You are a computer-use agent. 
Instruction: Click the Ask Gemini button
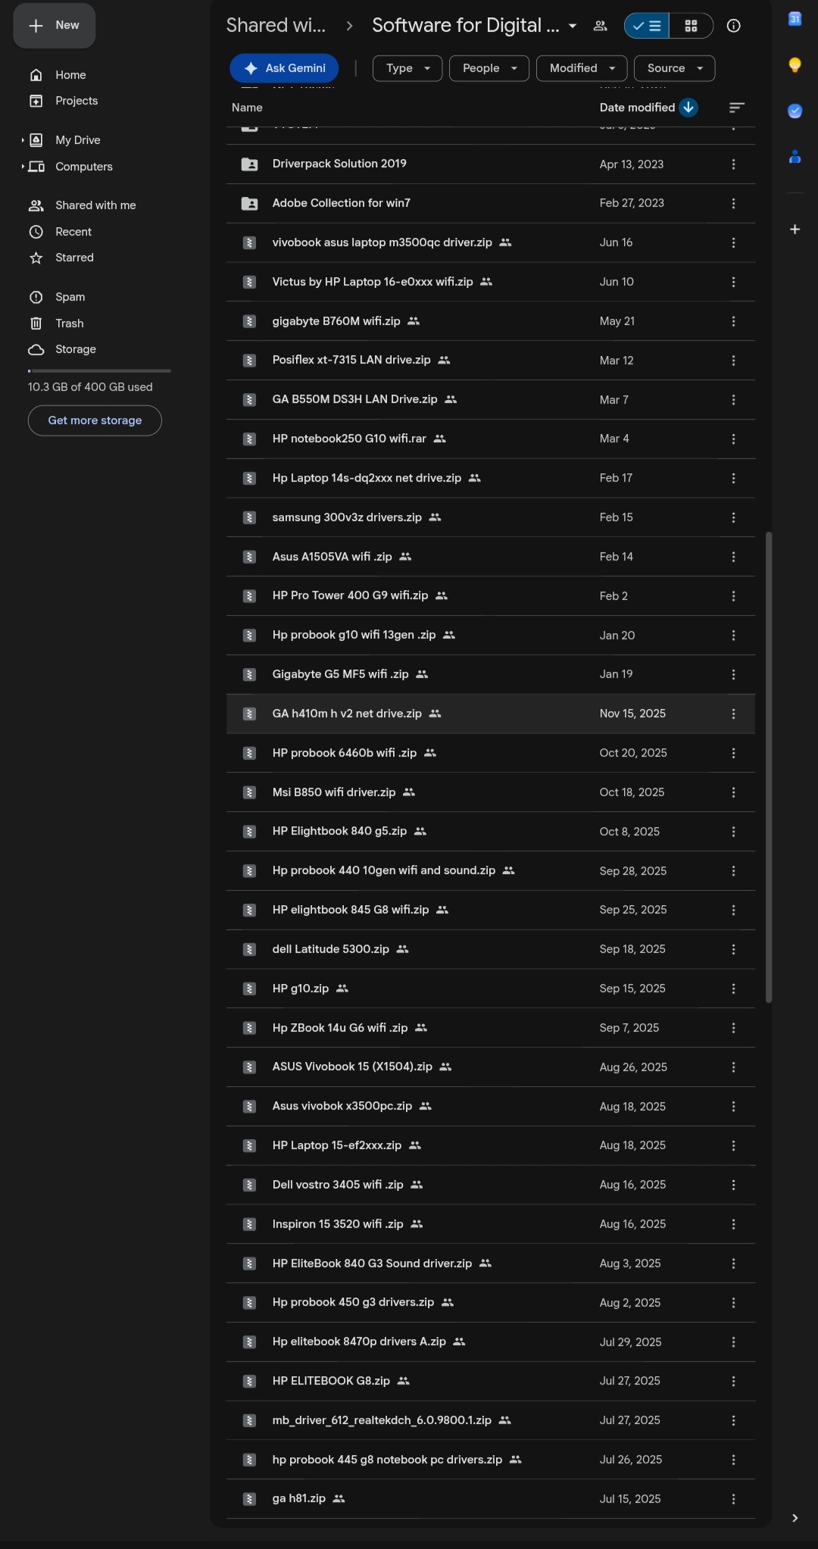click(284, 68)
